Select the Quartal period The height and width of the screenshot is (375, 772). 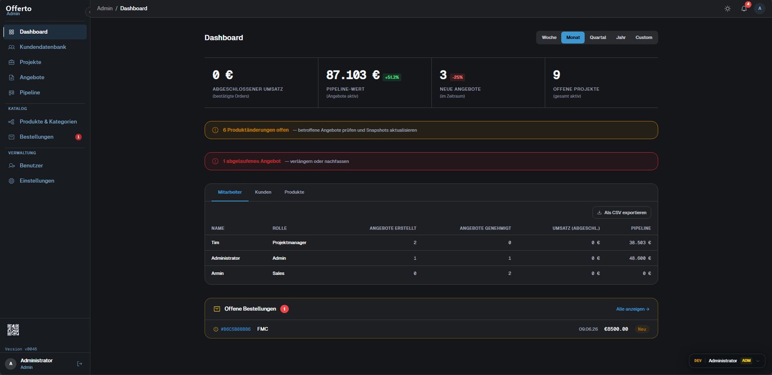pos(598,38)
